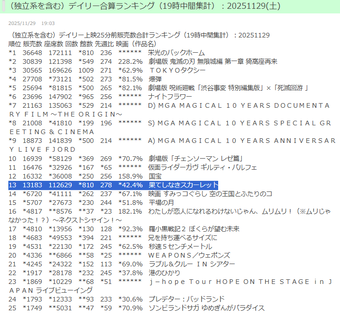Click the すみっコぐらし movie title

coord(210,194)
